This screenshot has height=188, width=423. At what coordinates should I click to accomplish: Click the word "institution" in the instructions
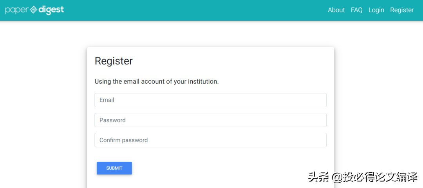click(202, 82)
